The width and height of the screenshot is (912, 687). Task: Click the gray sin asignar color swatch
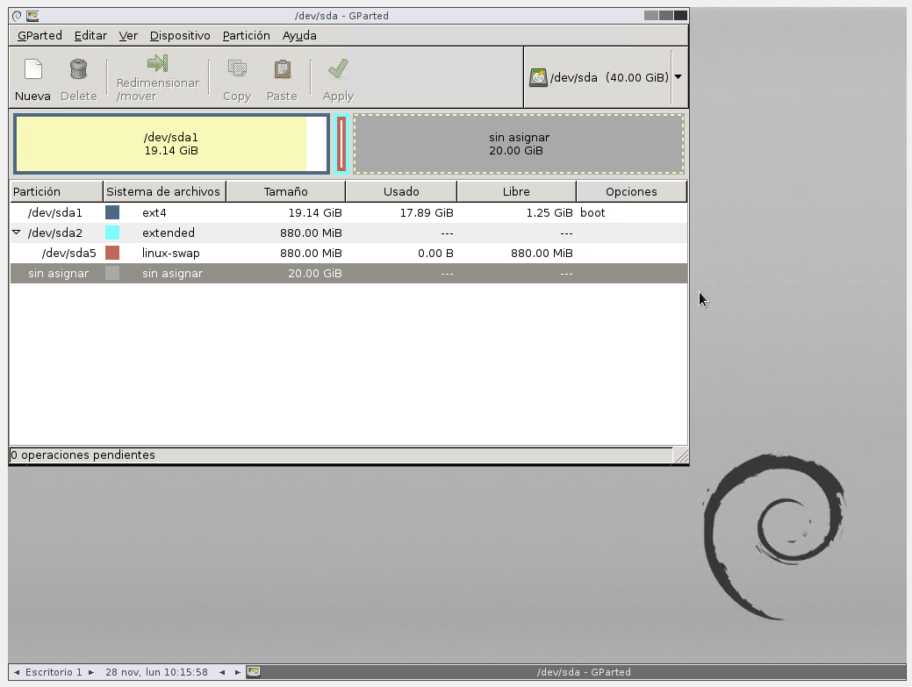click(112, 273)
